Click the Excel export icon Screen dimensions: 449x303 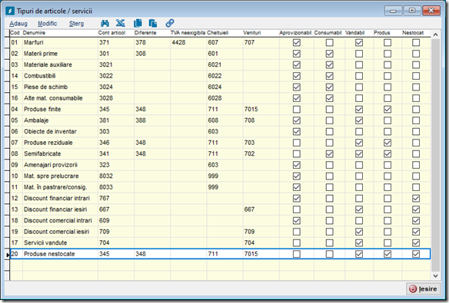pyautogui.click(x=120, y=23)
